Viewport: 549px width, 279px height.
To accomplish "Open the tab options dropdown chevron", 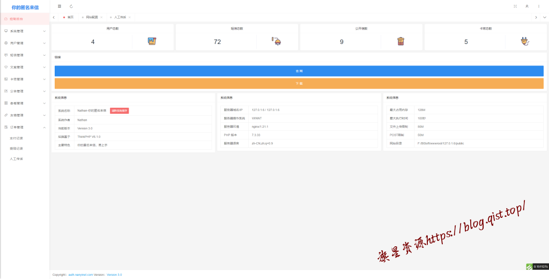I will [x=544, y=17].
